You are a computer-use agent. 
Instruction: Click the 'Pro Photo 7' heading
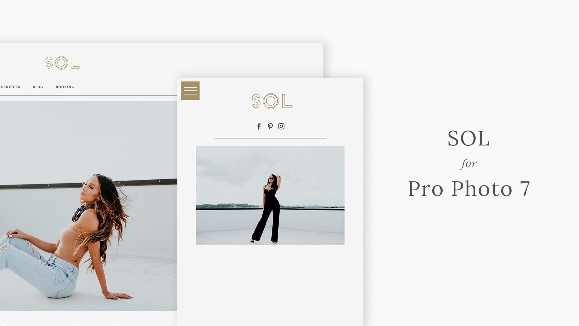[x=469, y=189]
